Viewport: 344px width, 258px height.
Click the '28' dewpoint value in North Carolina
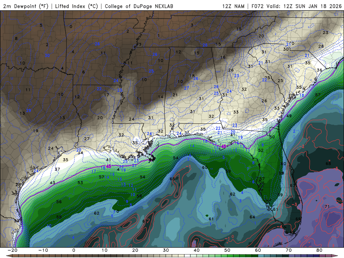(x=321, y=46)
